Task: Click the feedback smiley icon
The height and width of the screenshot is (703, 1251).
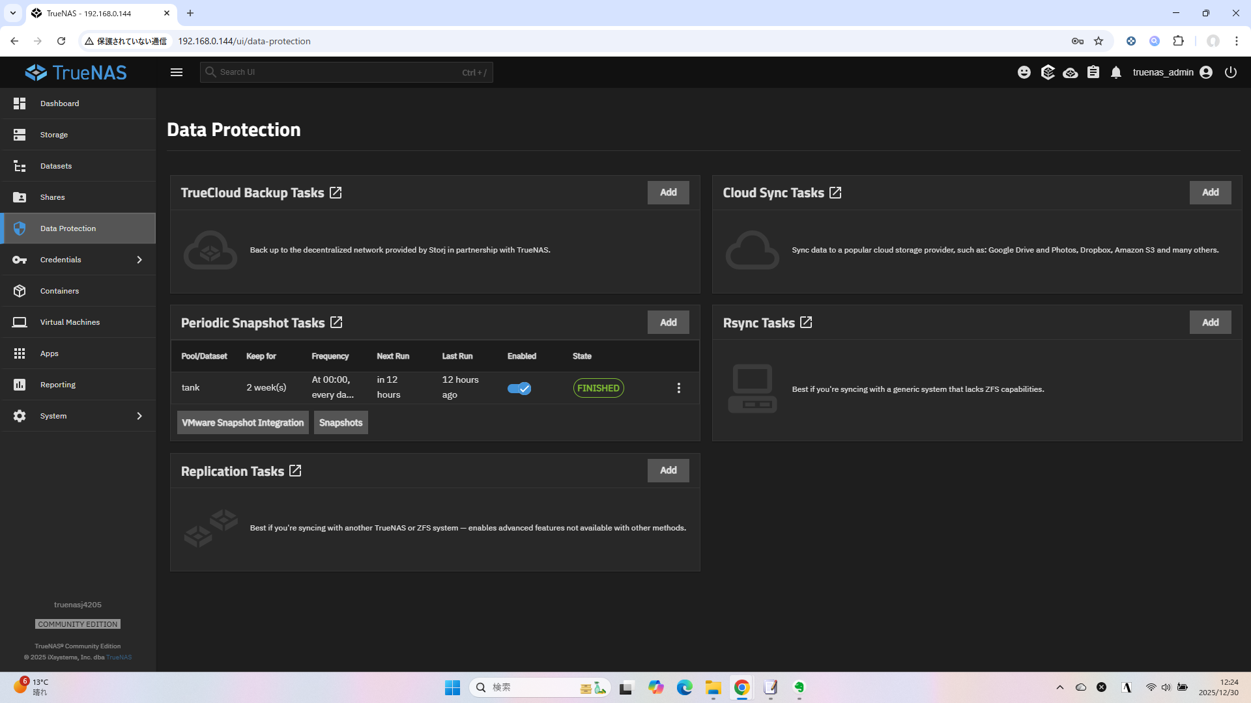Action: click(x=1024, y=72)
